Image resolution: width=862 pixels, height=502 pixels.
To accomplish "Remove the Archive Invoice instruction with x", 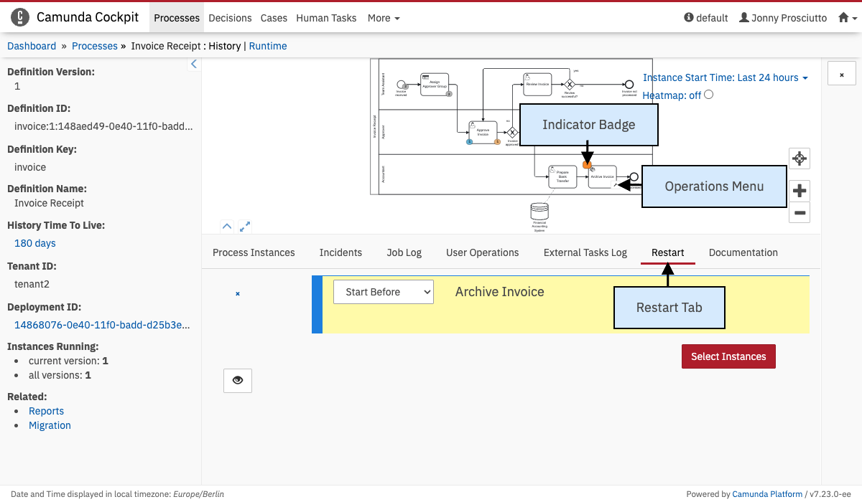I will click(238, 293).
